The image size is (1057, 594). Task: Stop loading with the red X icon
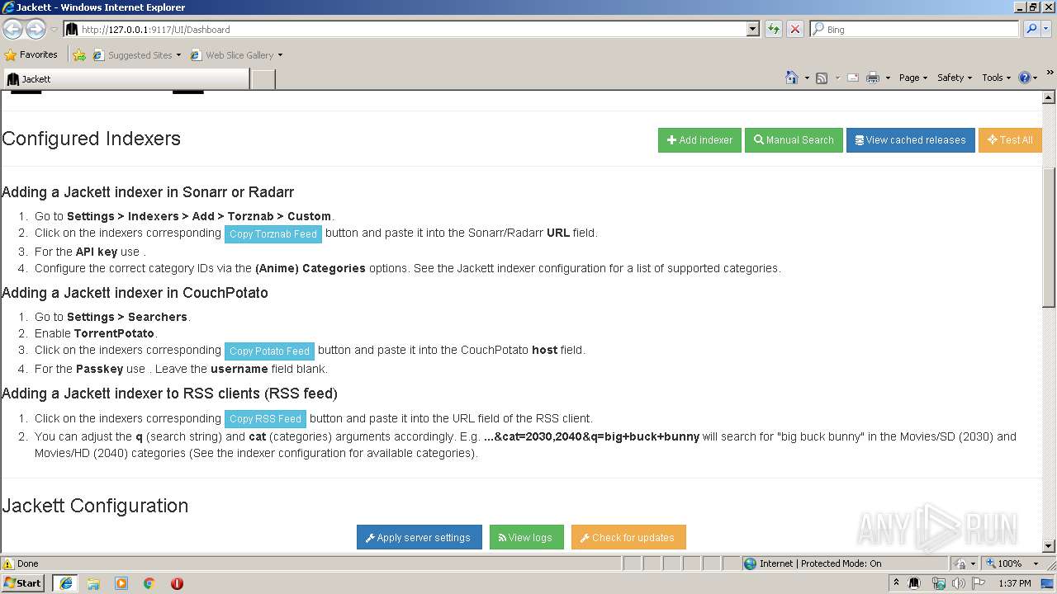(795, 29)
